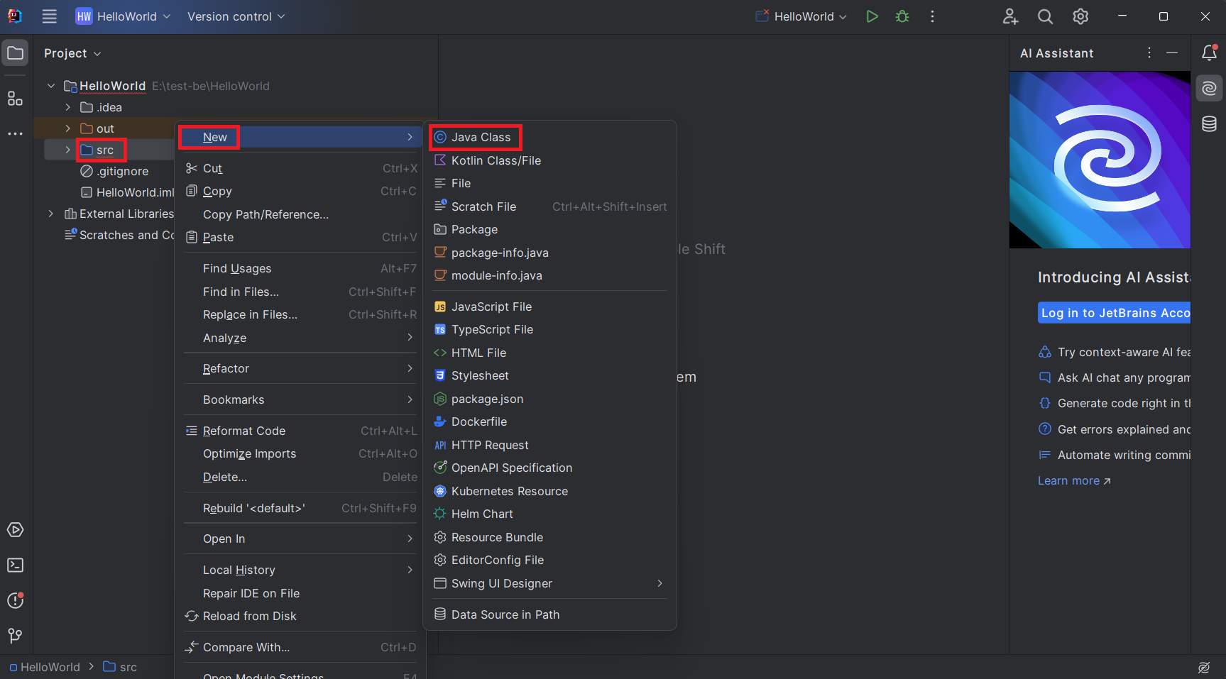This screenshot has width=1226, height=679.
Task: Open Search Everywhere magnifier
Action: [x=1045, y=16]
